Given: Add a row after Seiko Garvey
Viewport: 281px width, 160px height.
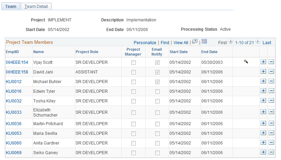Looking at the screenshot, I should (263, 152).
